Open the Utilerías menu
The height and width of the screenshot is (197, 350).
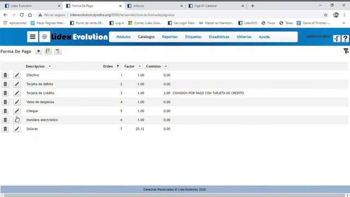click(244, 37)
